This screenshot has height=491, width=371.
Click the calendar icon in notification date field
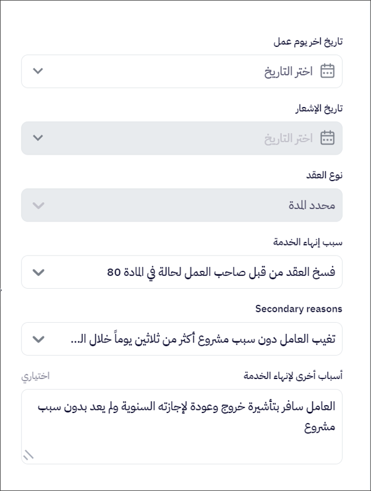coord(327,137)
